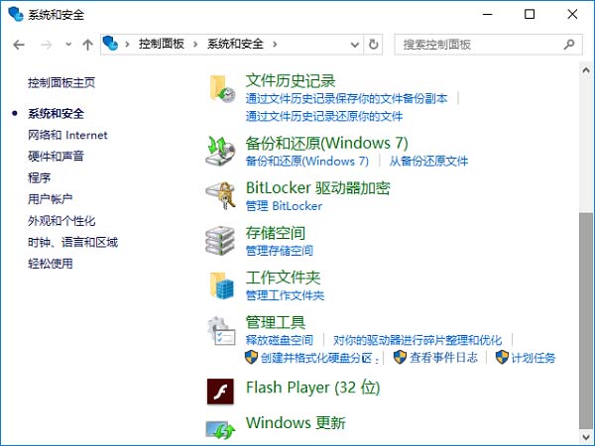Open the recent locations dropdown arrow
Viewport: 595px width, 446px height.
pos(68,45)
